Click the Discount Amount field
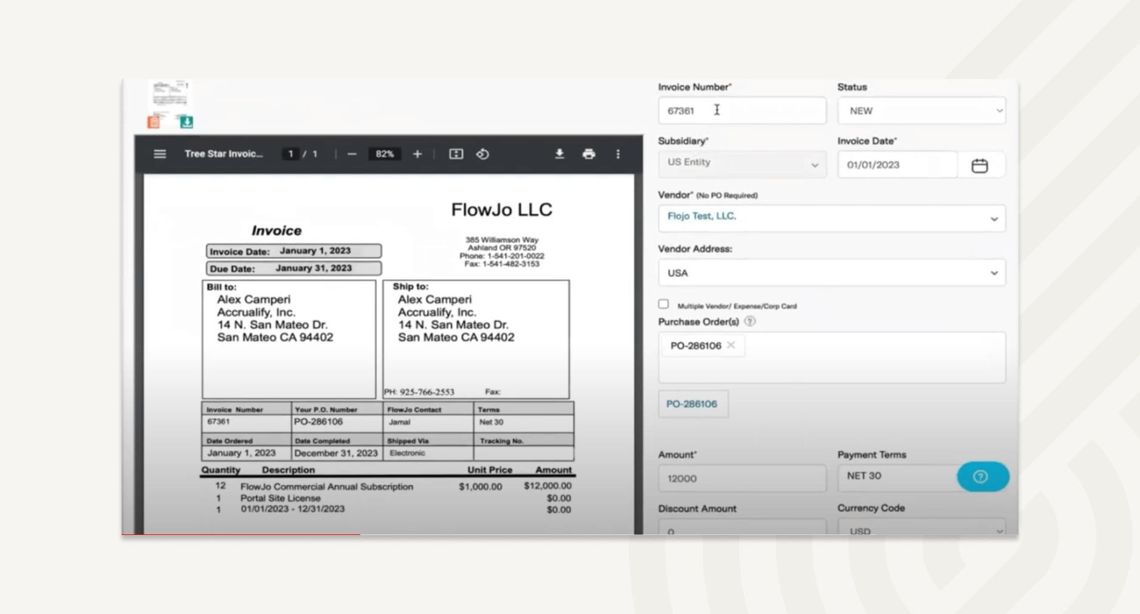1140x614 pixels. point(742,528)
